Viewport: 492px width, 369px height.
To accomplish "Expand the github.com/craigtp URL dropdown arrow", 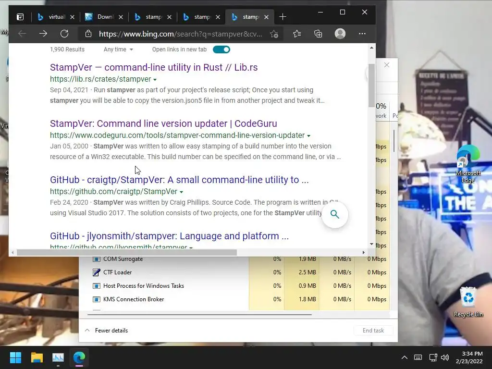I will (x=181, y=192).
